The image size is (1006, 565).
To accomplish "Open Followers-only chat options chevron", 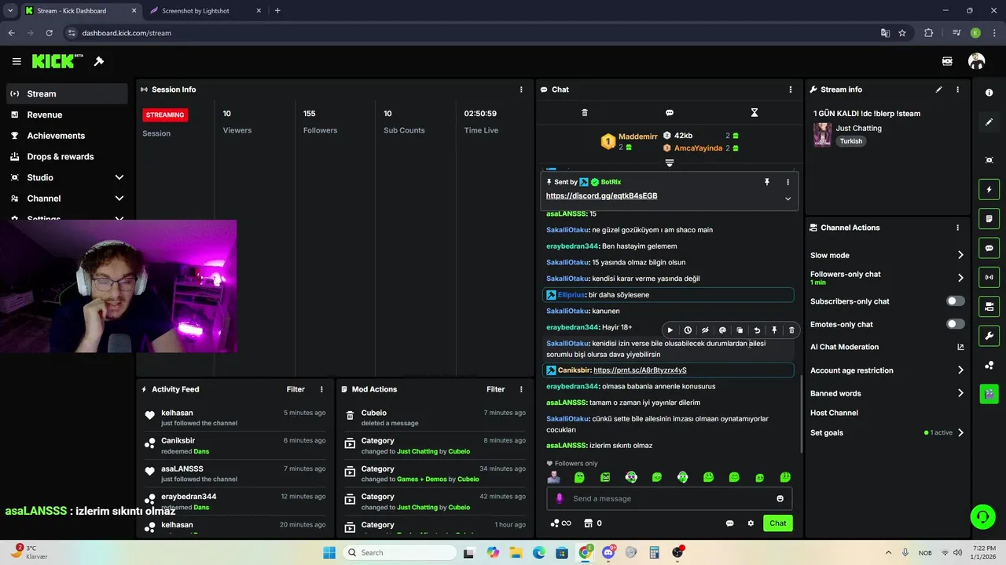I will tap(960, 278).
